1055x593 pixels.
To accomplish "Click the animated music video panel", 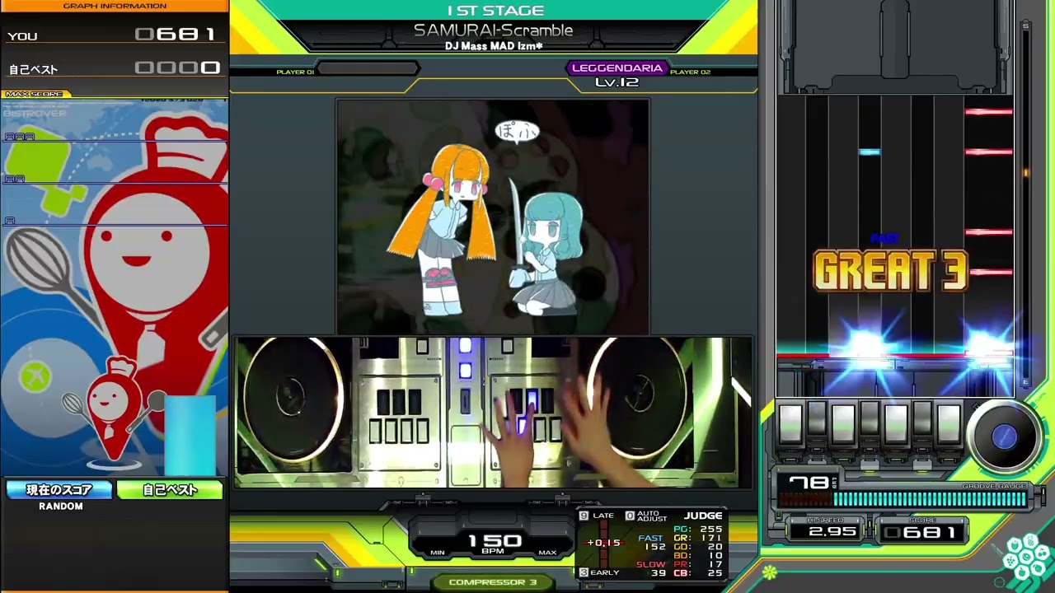I will click(x=493, y=217).
